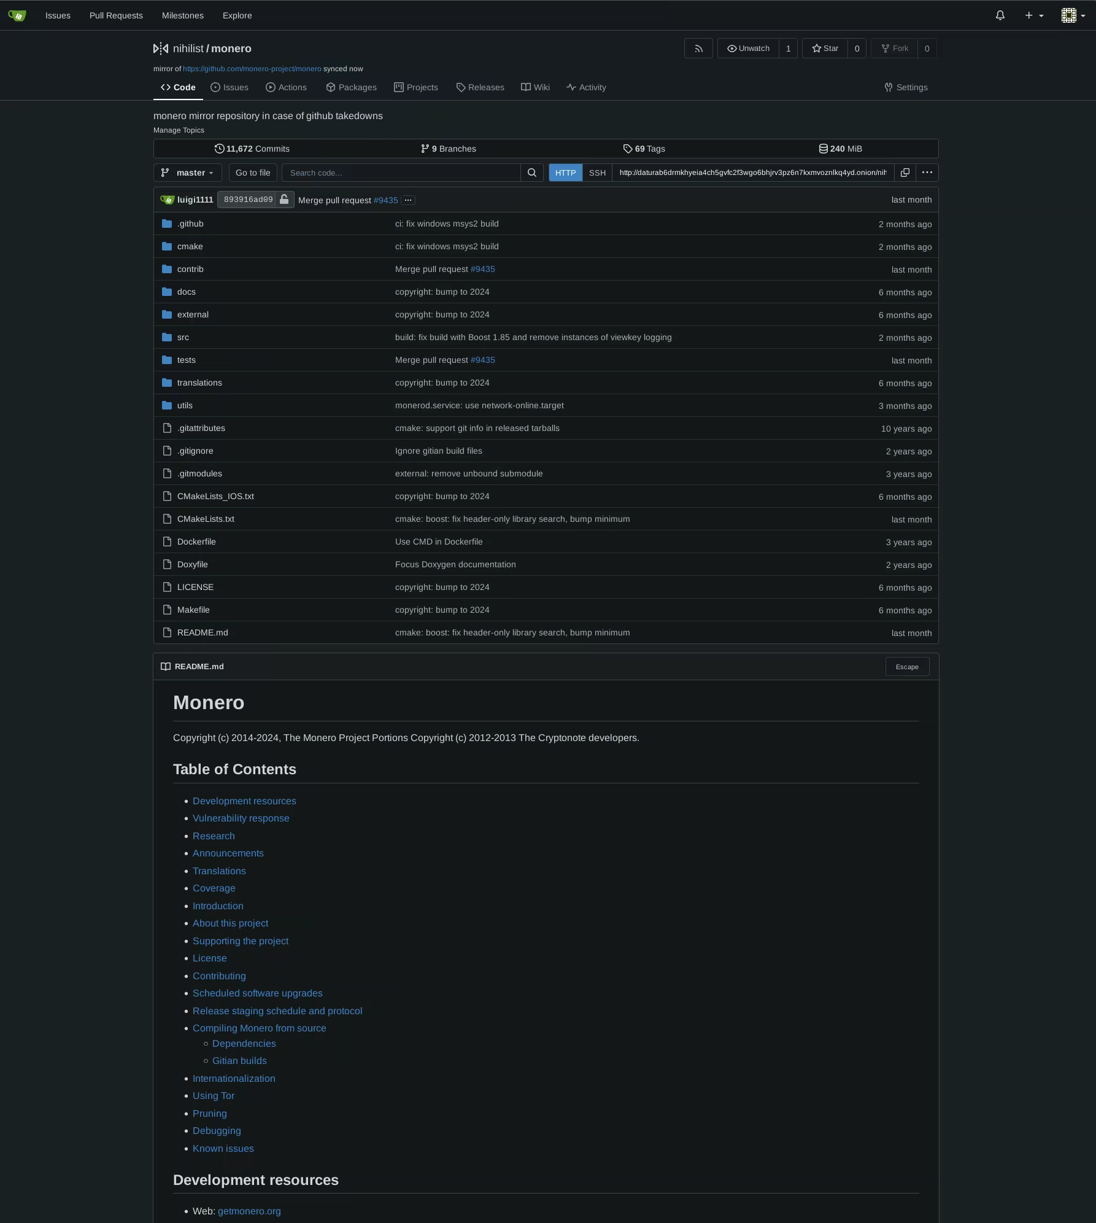Toggle Unwatch for this repository
This screenshot has width=1096, height=1223.
coord(748,49)
